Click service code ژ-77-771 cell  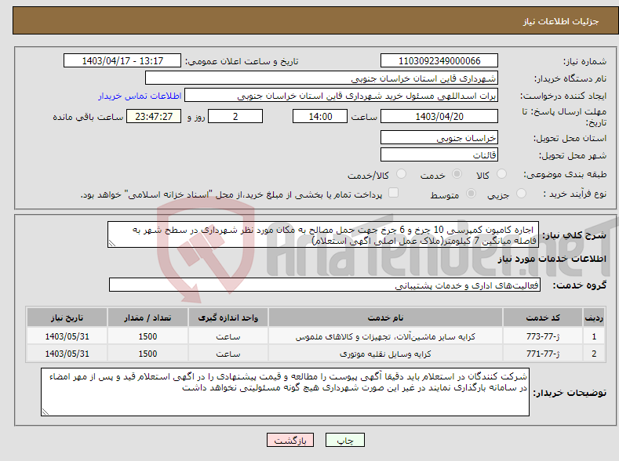(543, 354)
